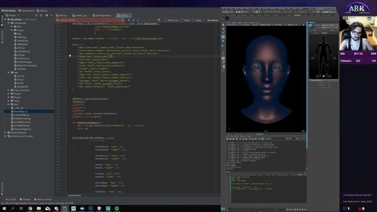Image resolution: width=377 pixels, height=212 pixels.
Task: Switch to second editor file tab
Action: tap(80, 15)
